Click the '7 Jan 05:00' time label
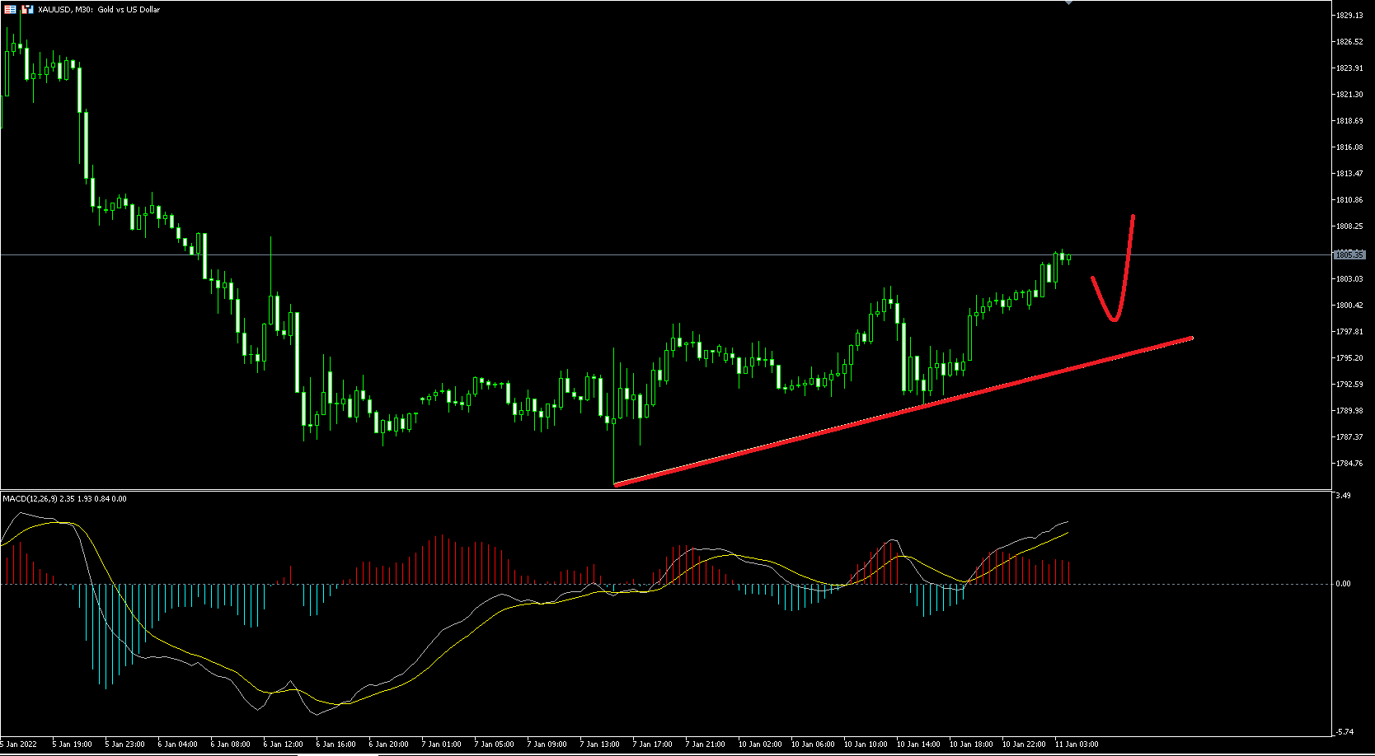 click(x=495, y=744)
